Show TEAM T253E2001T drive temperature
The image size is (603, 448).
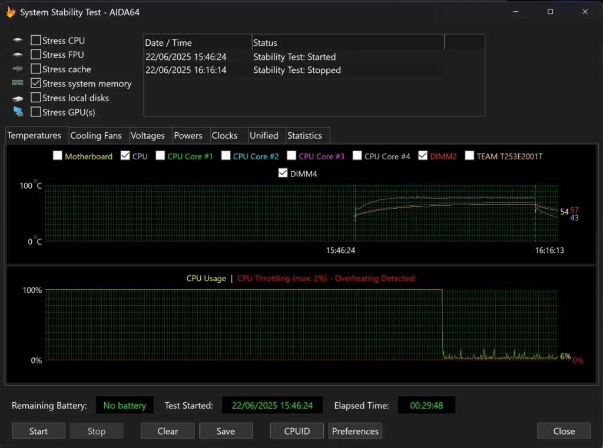click(469, 155)
